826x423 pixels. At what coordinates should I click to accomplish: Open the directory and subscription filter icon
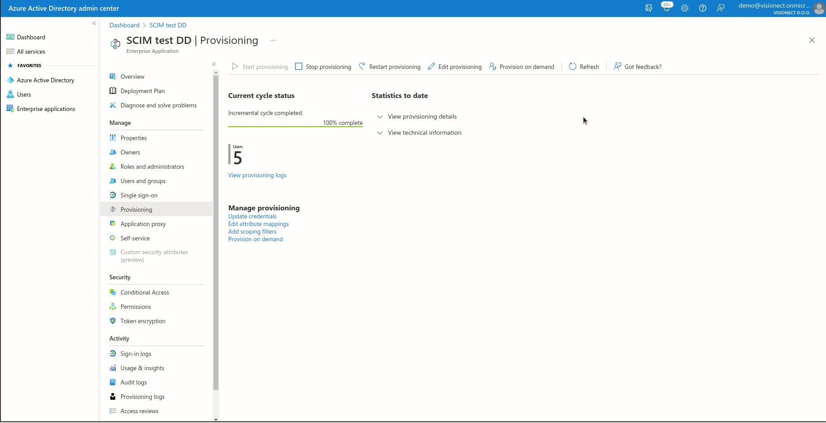[648, 8]
